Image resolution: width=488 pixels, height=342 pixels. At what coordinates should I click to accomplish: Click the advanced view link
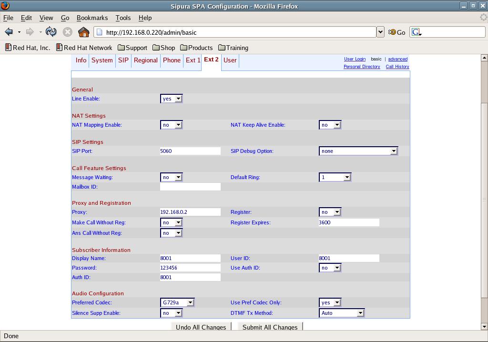(x=397, y=59)
